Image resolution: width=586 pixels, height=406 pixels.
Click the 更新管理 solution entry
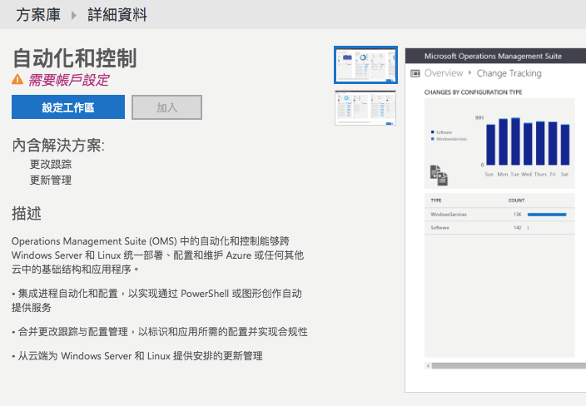(51, 180)
